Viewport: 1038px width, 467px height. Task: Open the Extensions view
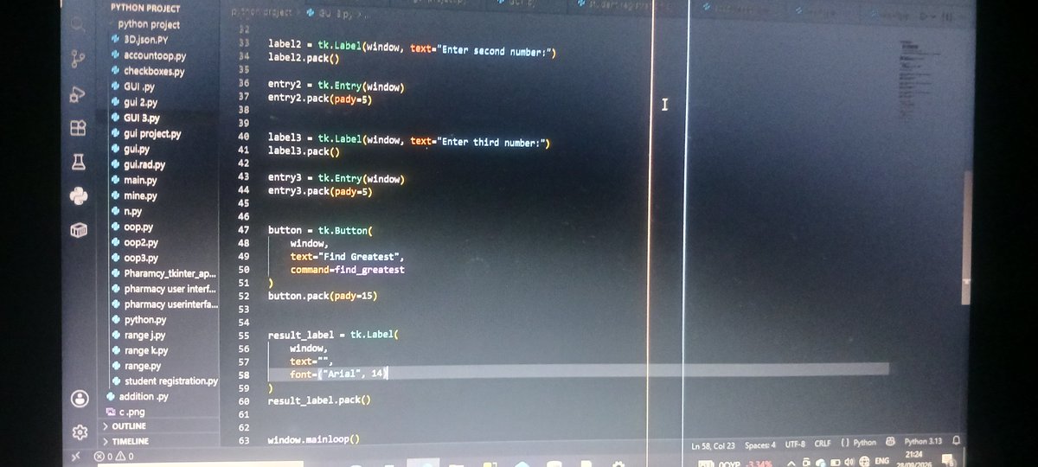(x=78, y=128)
